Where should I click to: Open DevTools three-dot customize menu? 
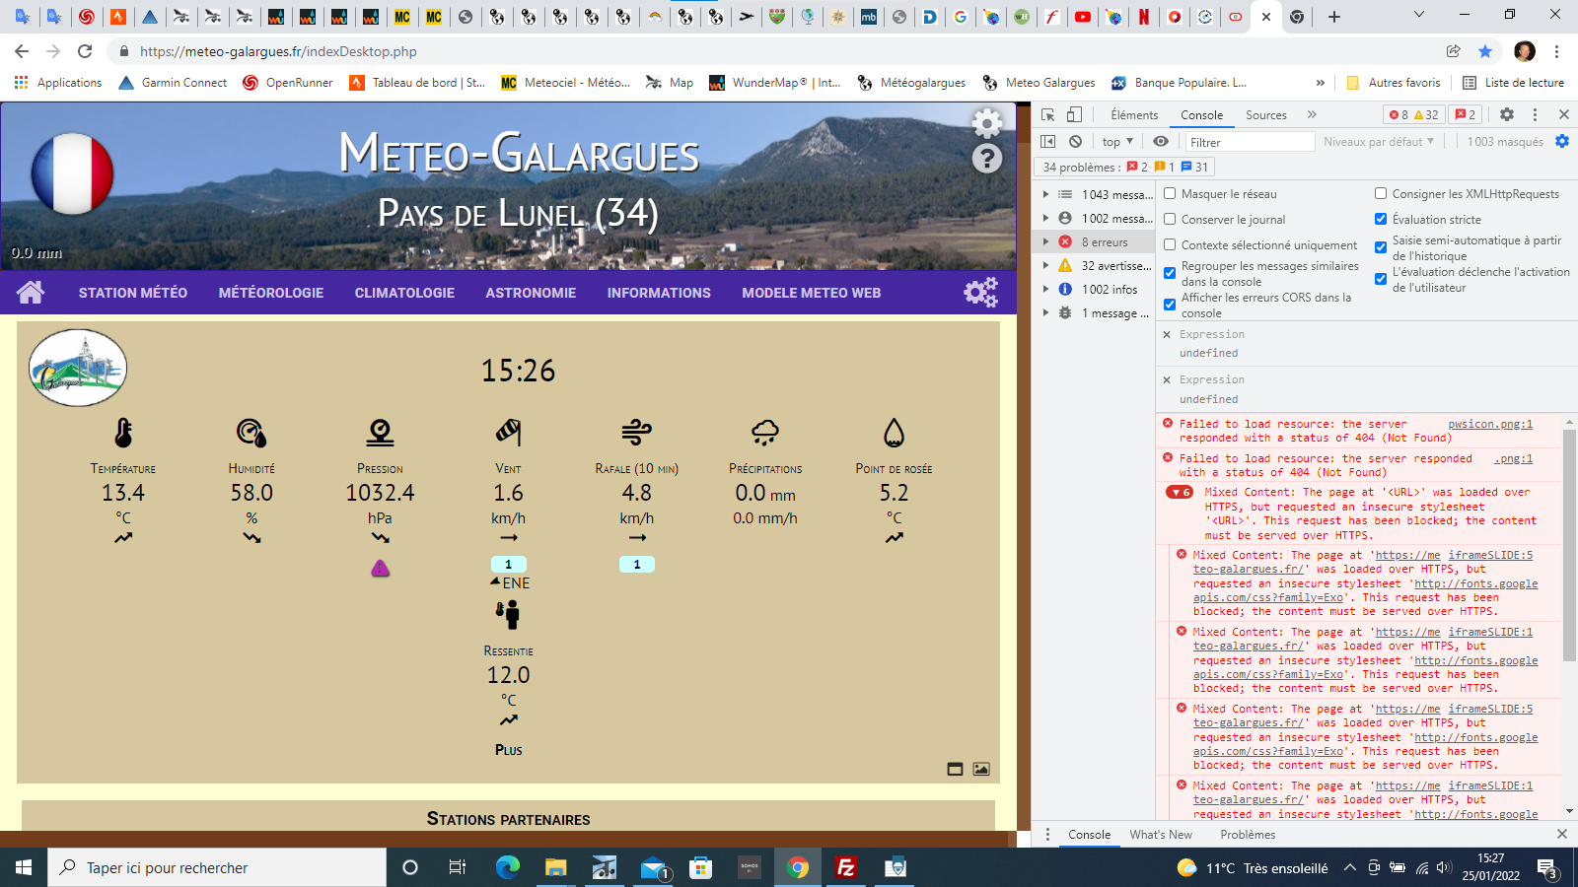coord(1535,114)
